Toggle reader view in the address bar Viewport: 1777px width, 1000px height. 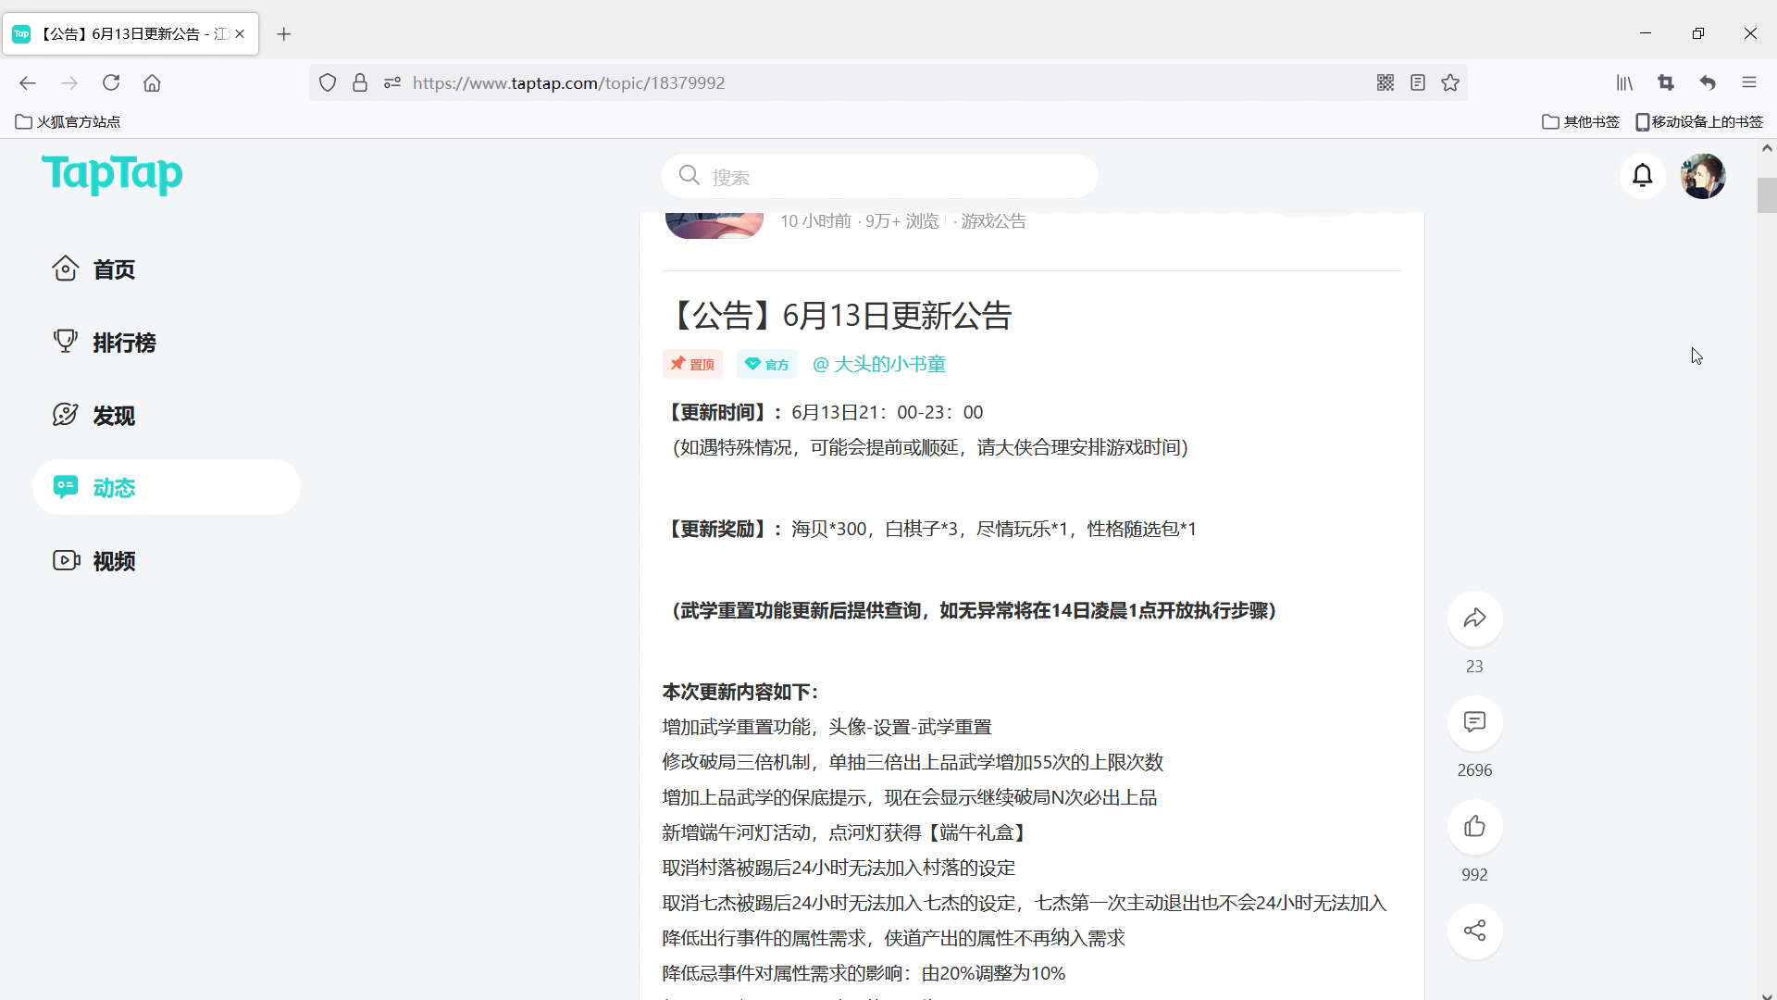click(1417, 82)
